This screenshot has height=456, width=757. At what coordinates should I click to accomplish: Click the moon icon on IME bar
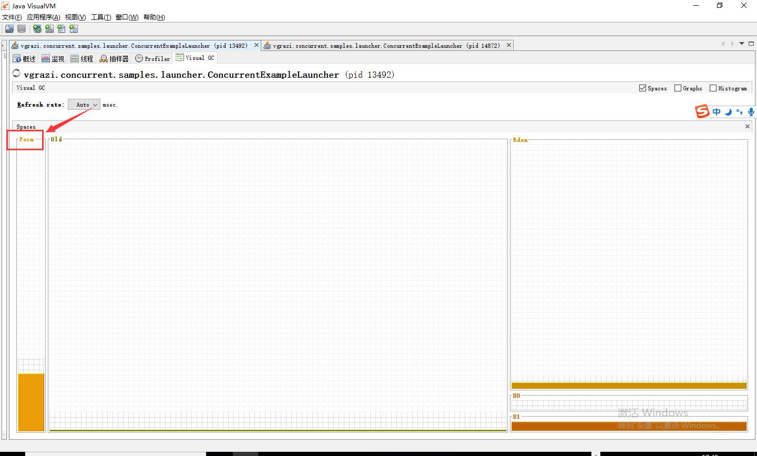pos(728,112)
